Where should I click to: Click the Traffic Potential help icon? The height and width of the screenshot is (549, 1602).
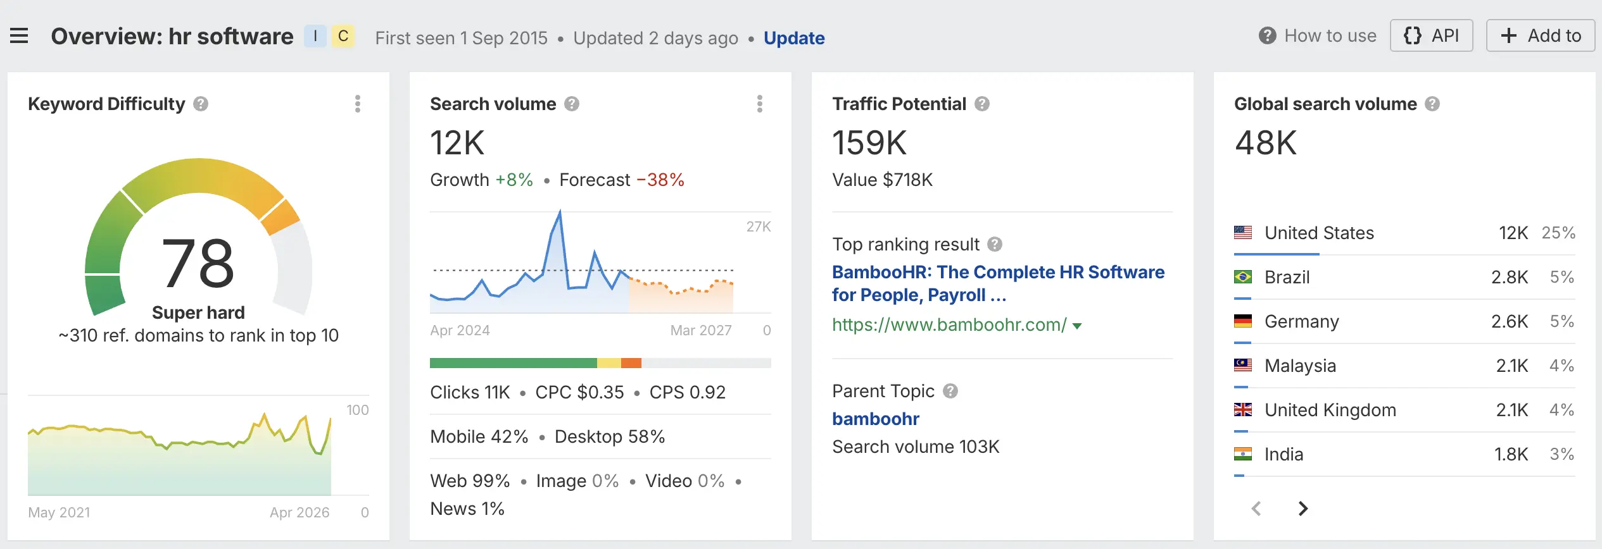tap(982, 104)
